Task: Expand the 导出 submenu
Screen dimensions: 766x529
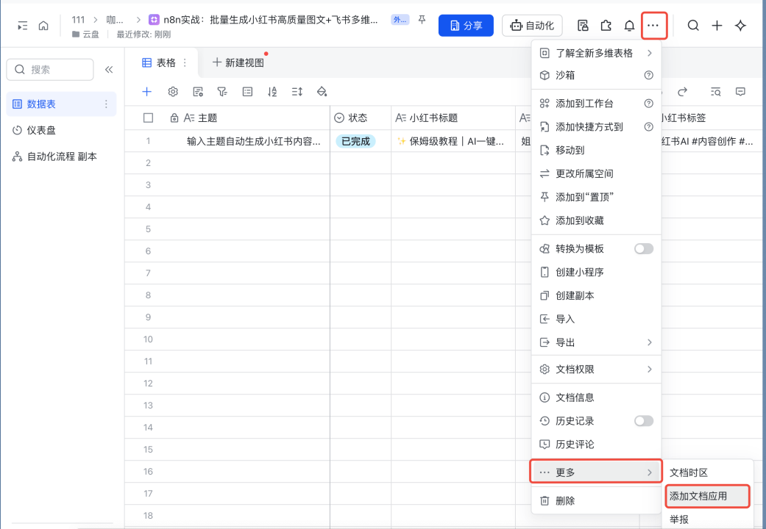Action: click(x=596, y=342)
